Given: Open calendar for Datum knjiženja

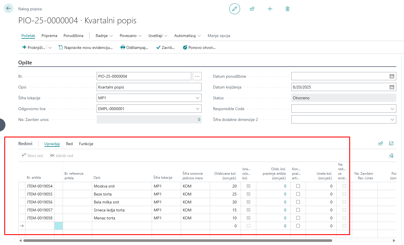Looking at the screenshot, I should (x=392, y=87).
